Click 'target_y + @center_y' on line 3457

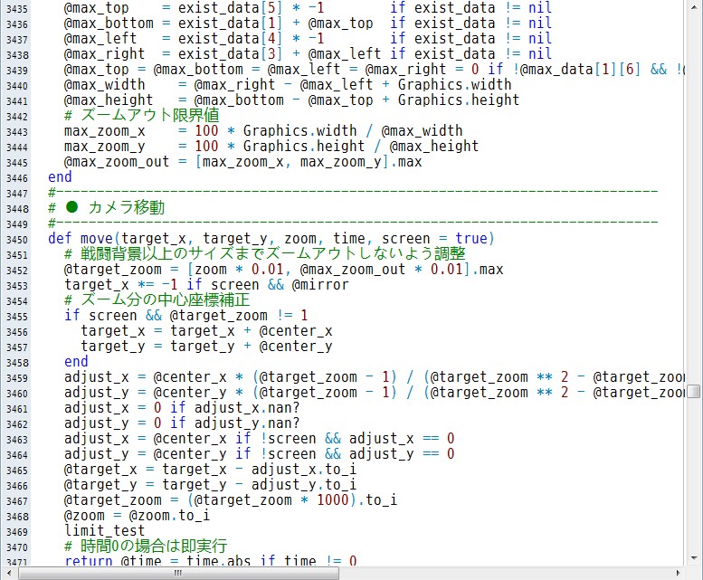pos(252,346)
